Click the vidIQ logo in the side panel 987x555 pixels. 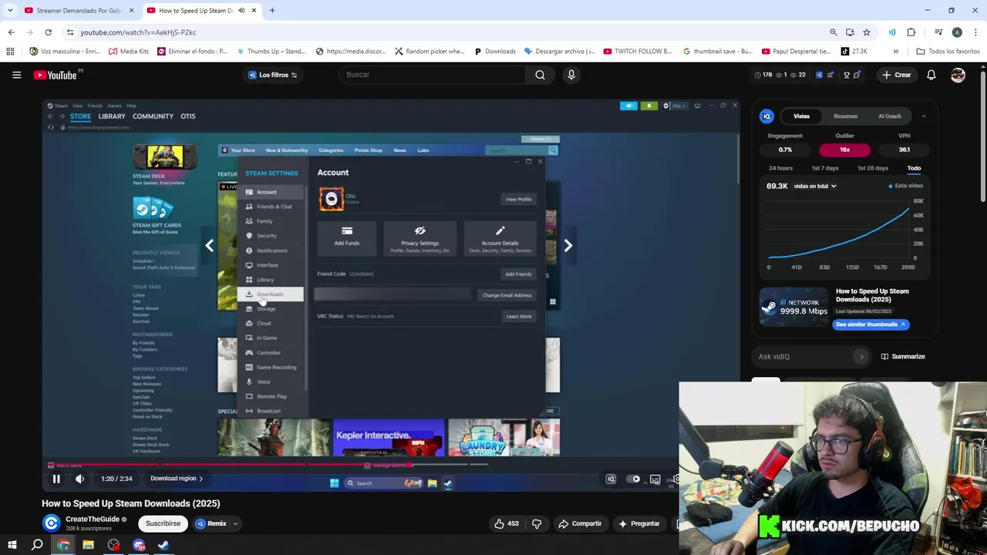pyautogui.click(x=766, y=116)
